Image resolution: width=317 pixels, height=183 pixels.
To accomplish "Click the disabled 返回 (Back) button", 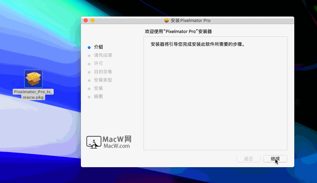I will pos(248,159).
